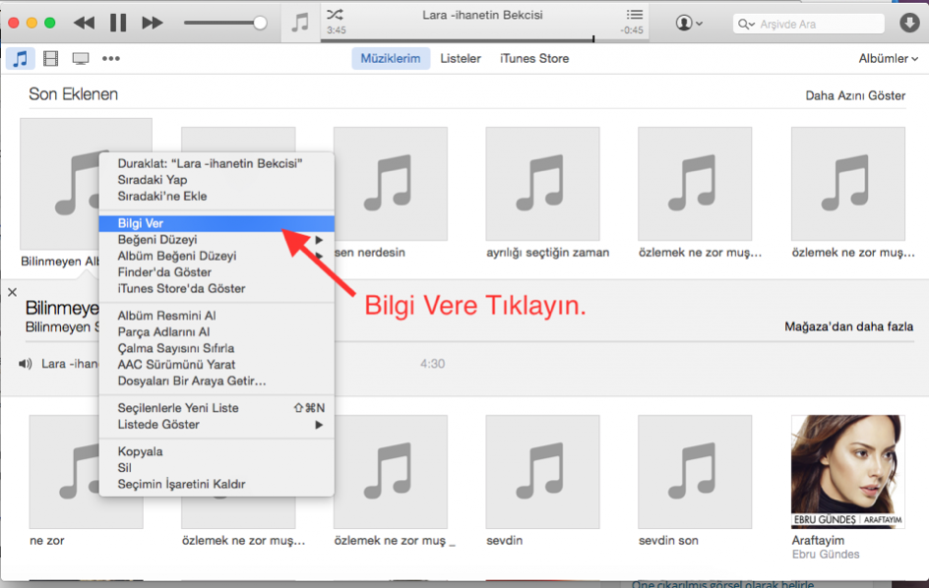The image size is (929, 588).
Task: Select Parça Adlarını Al
Action: pos(217,332)
